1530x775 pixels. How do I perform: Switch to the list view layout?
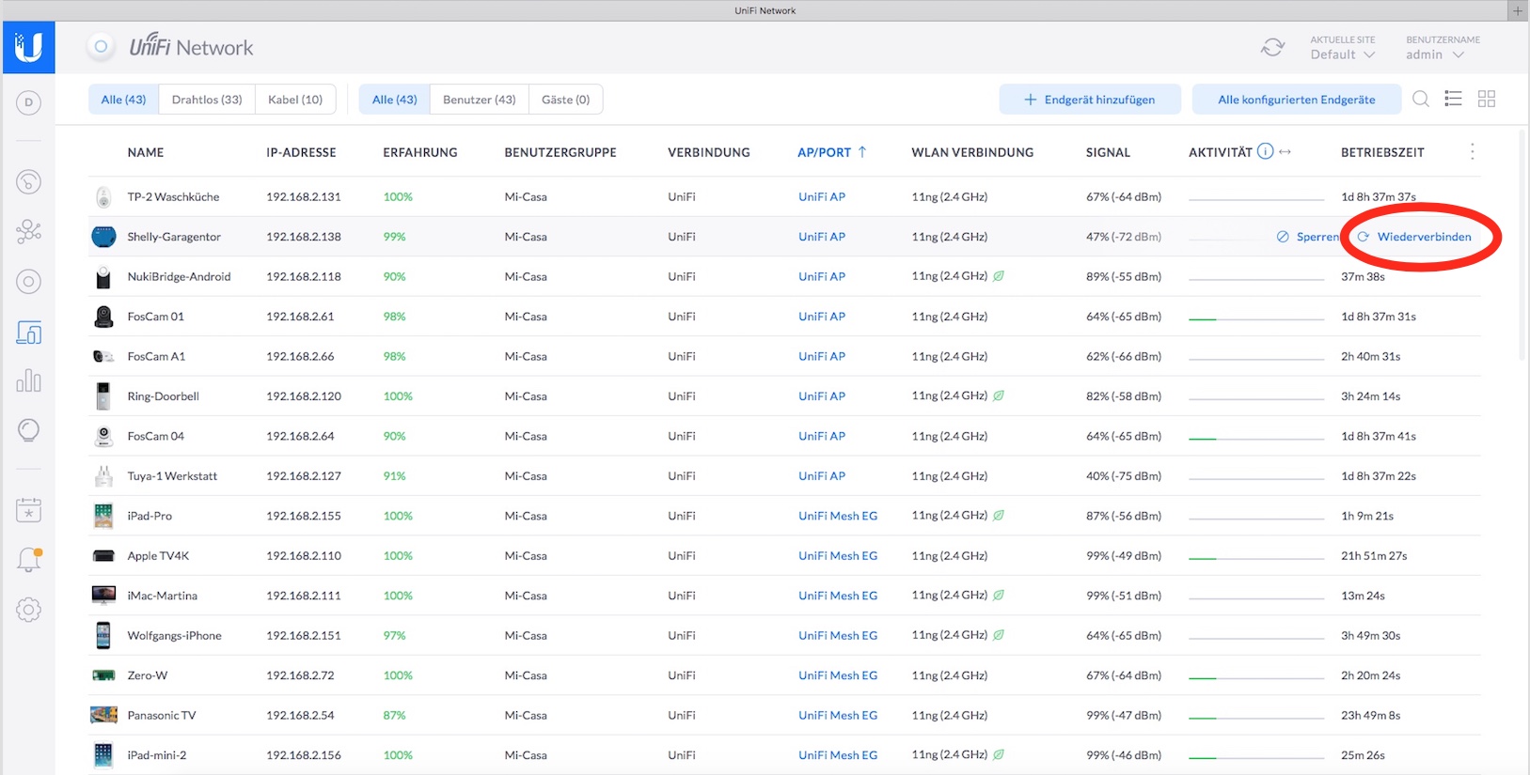tap(1453, 100)
